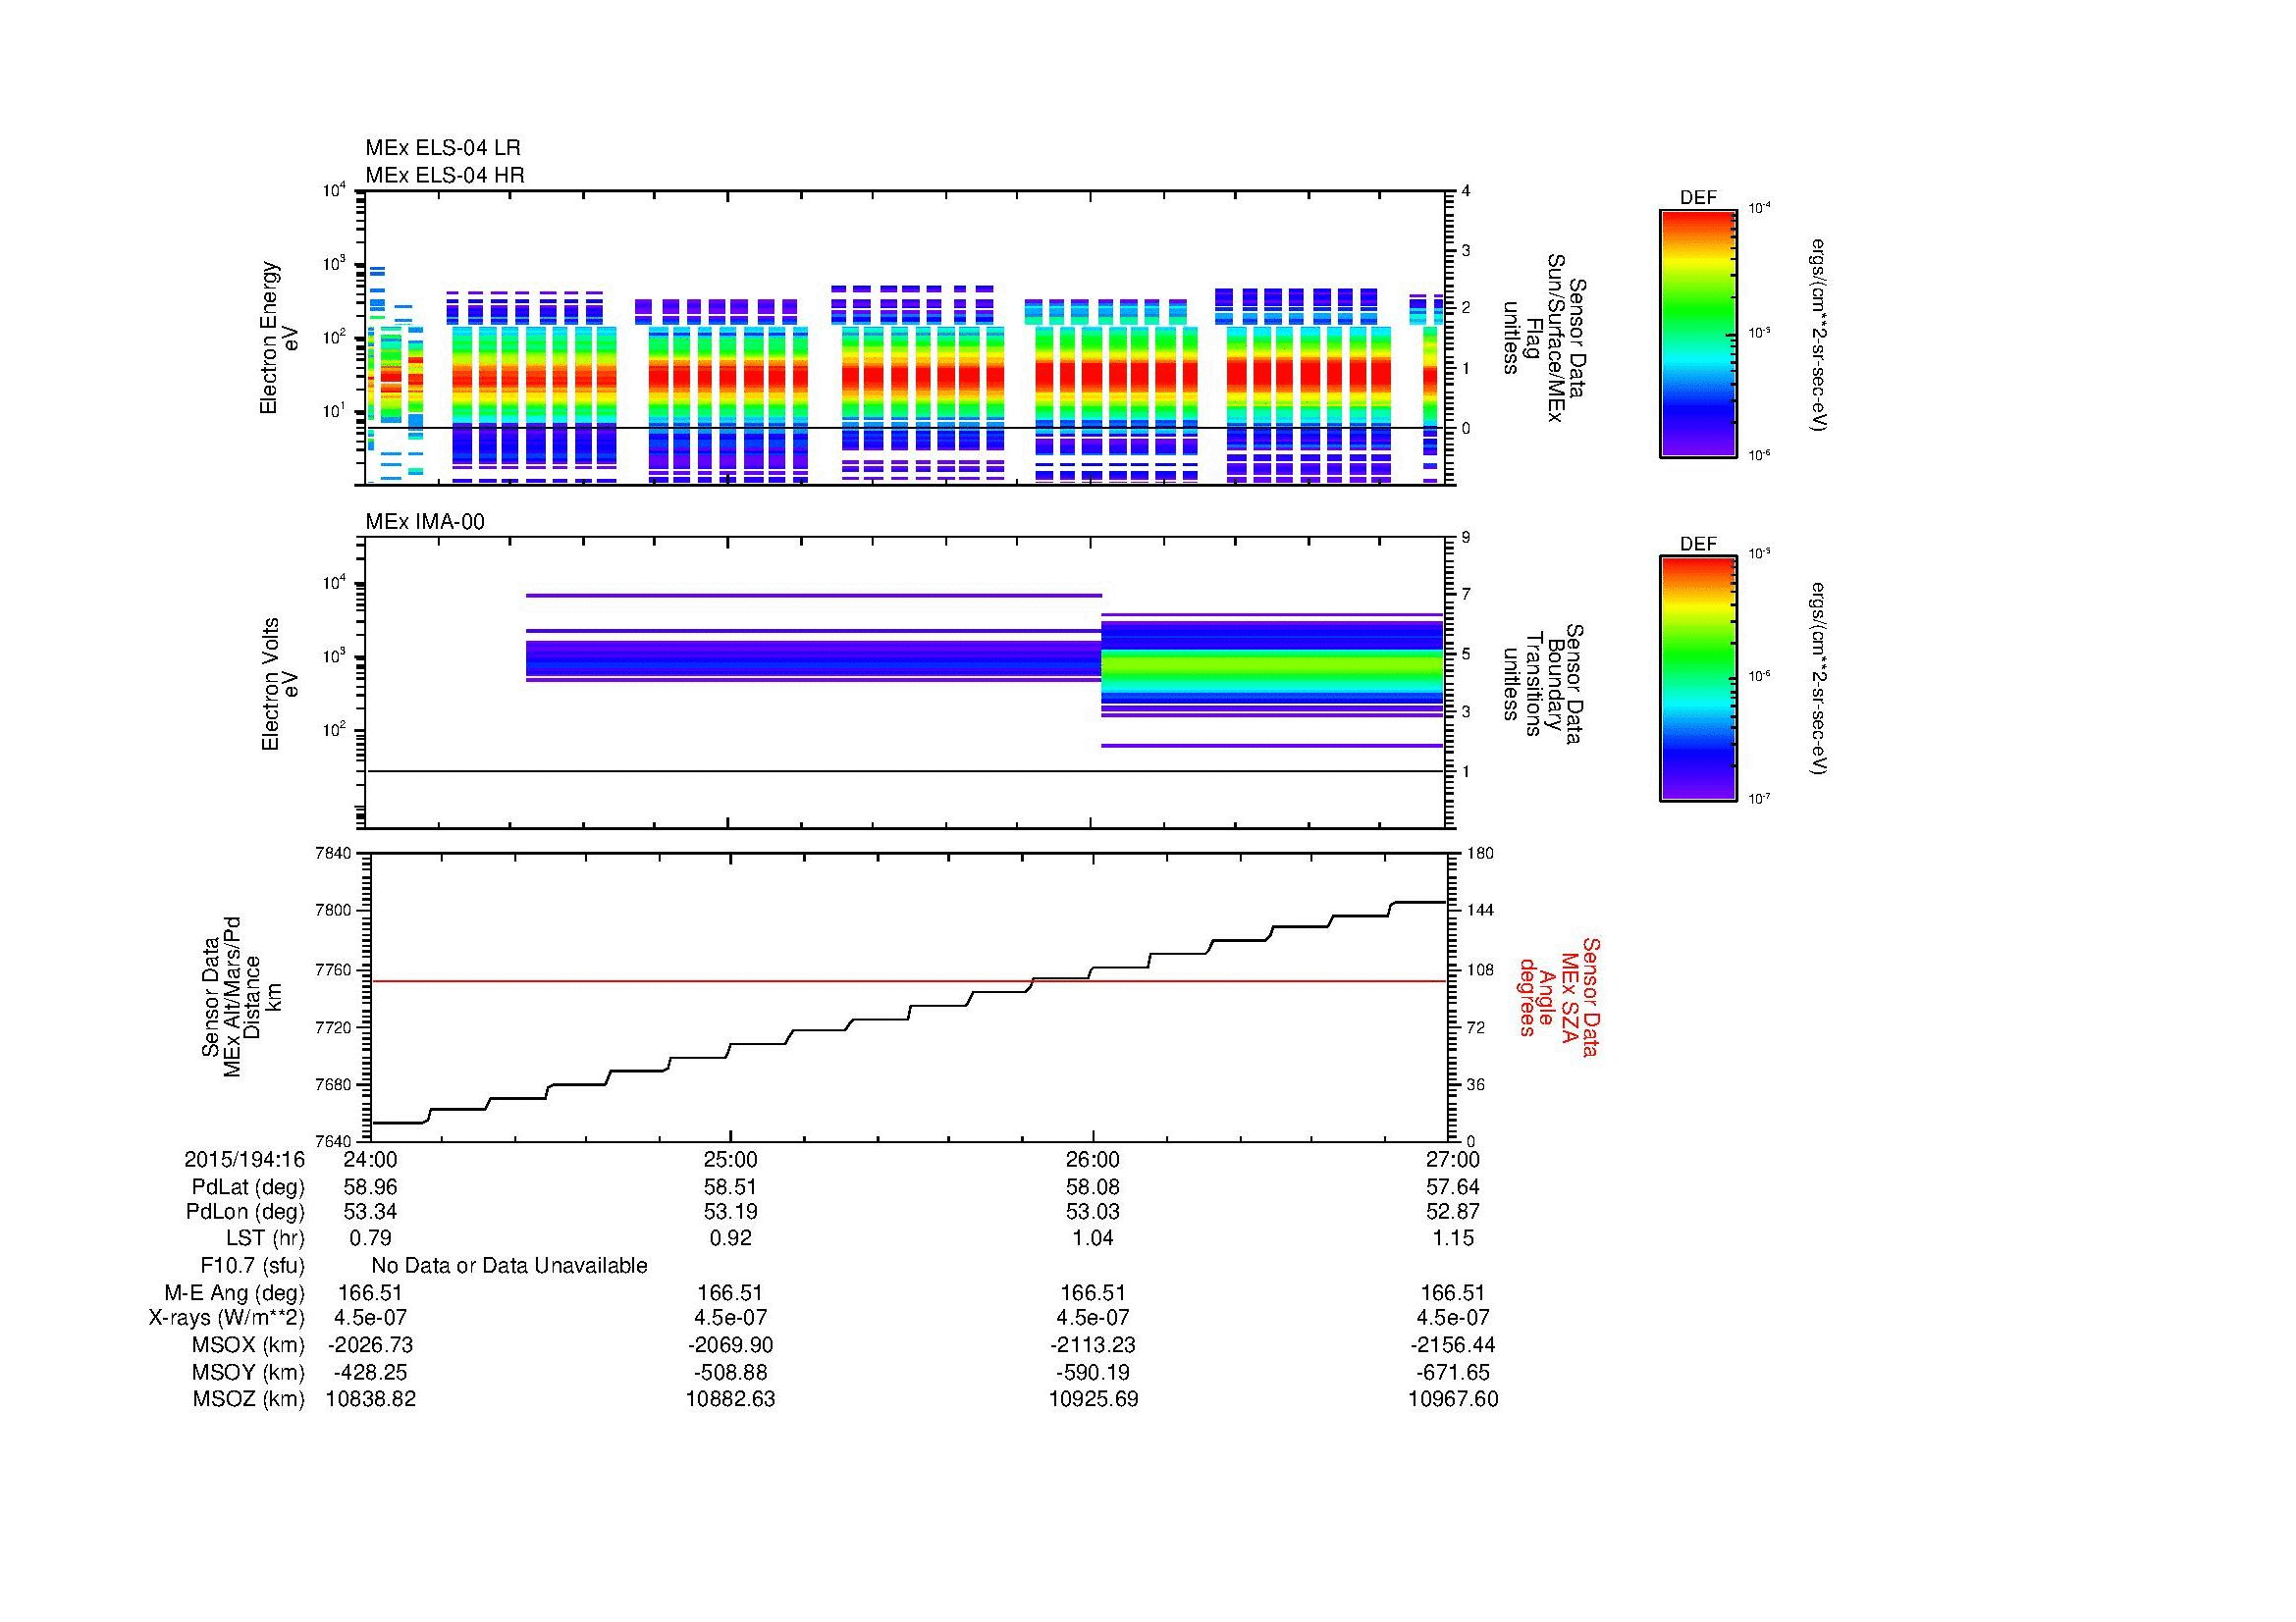Click the PdLat value 57.64
Image resolution: width=2296 pixels, height=1622 pixels.
pos(1452,1187)
